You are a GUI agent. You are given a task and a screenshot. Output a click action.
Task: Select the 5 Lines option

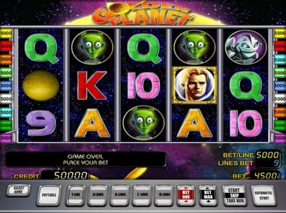[x=120, y=195]
